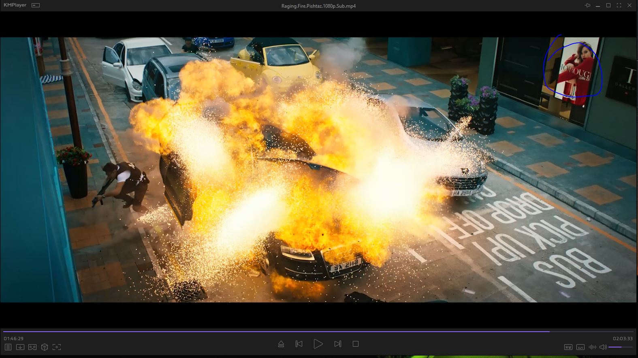Adjust the volume slider
Image resolution: width=638 pixels, height=358 pixels.
point(620,347)
